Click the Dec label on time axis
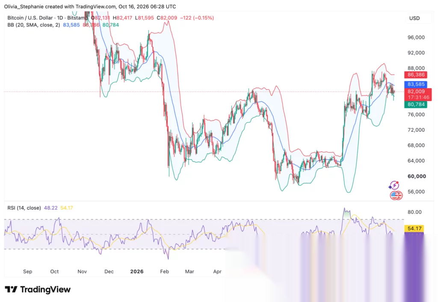This screenshot has width=438, height=302. pyautogui.click(x=109, y=272)
